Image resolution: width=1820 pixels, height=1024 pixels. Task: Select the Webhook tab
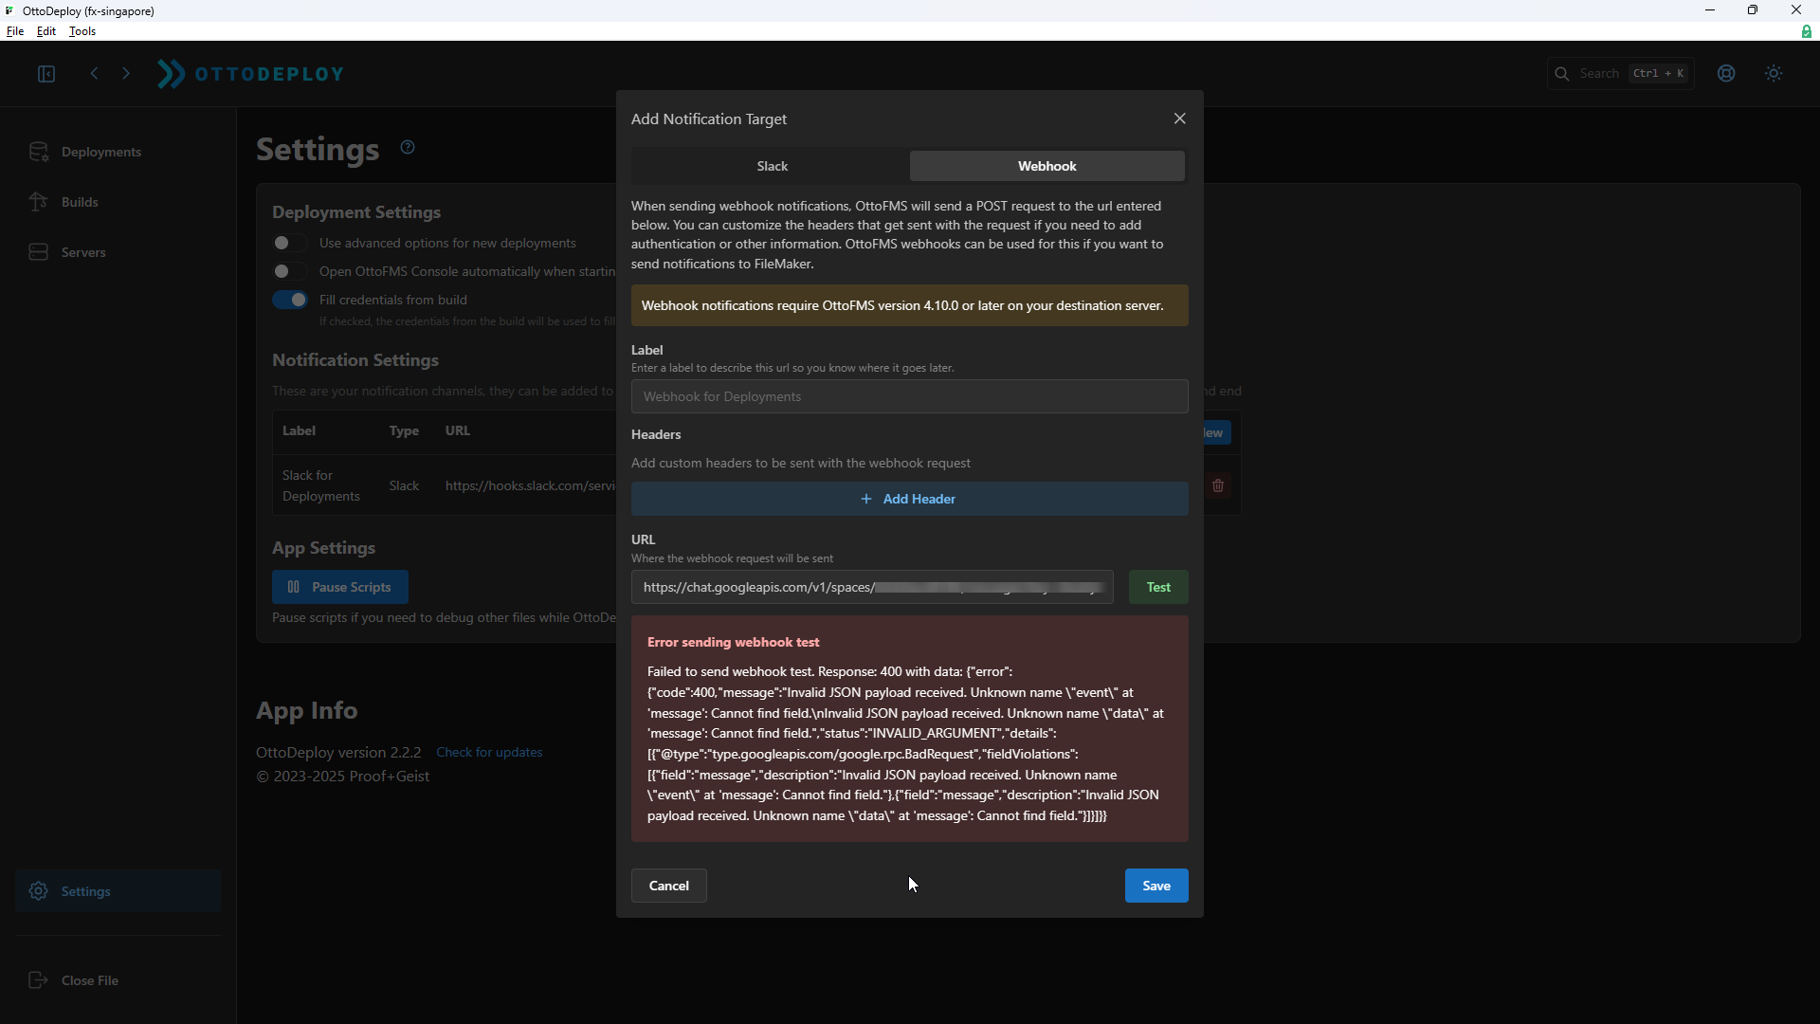(x=1046, y=166)
